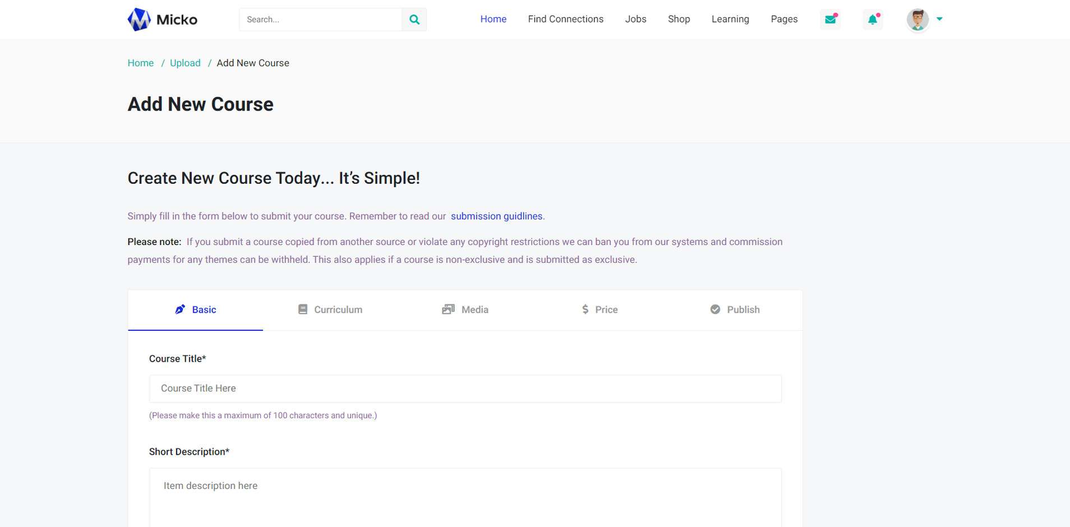Open Find Connections menu item
This screenshot has height=527, width=1070.
565,19
